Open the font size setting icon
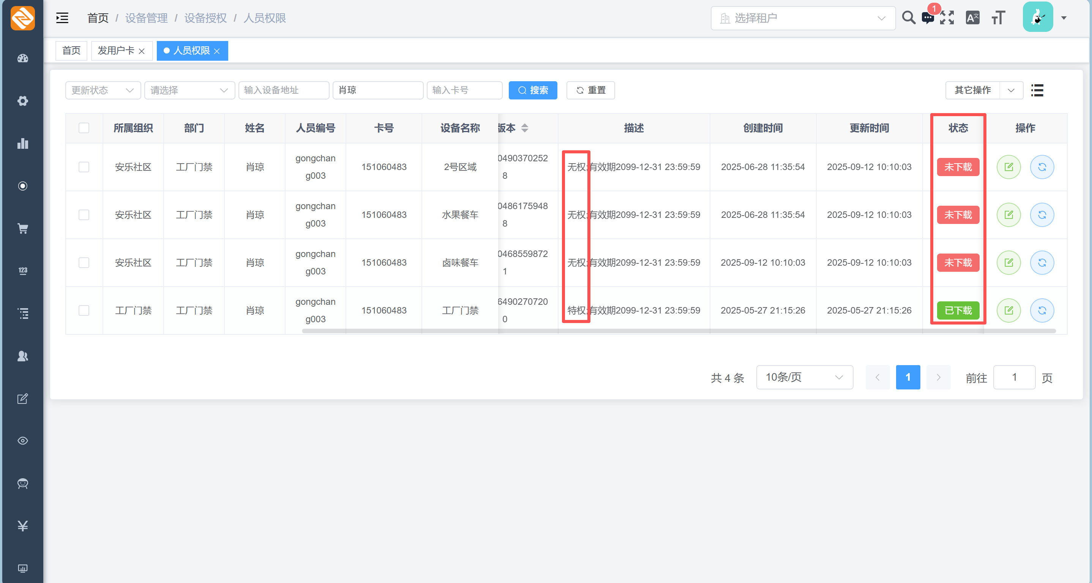Viewport: 1092px width, 583px height. (x=998, y=18)
